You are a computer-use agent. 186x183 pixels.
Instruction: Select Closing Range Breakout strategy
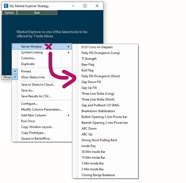click(98, 175)
